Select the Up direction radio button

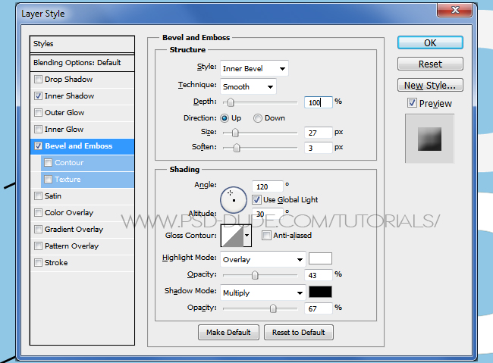(225, 118)
